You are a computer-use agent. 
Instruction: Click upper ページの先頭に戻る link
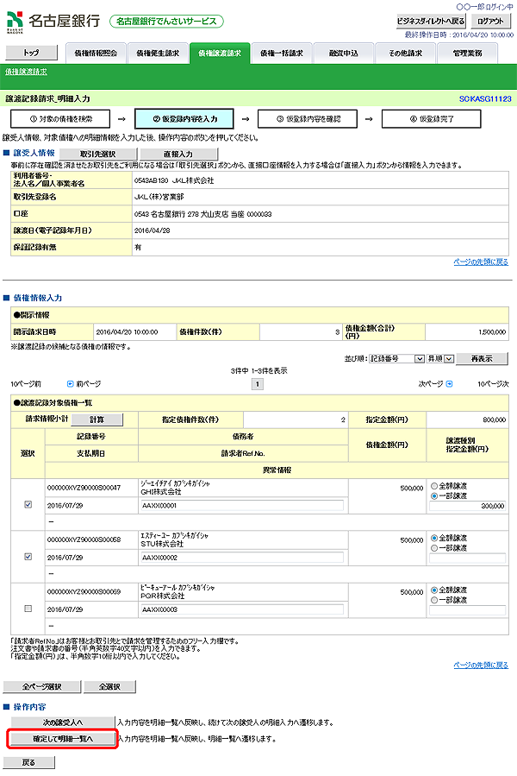pos(481,262)
